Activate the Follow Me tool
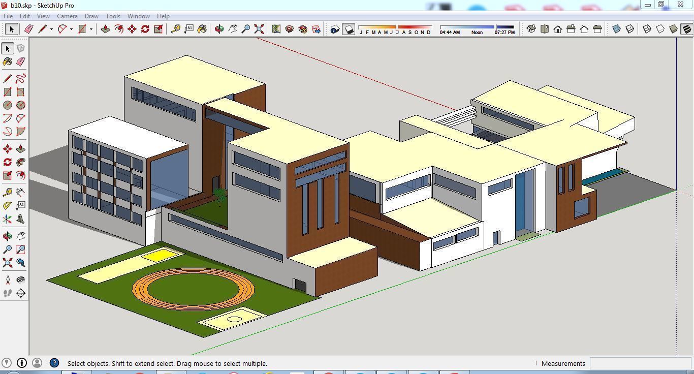The width and height of the screenshot is (694, 374). (21, 162)
